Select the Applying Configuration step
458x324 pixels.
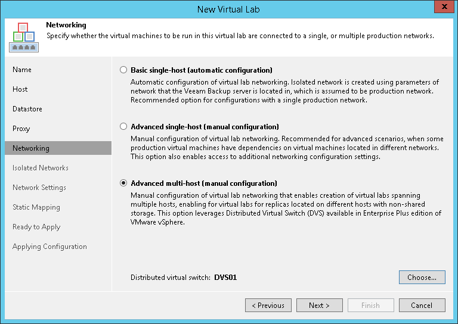(49, 247)
